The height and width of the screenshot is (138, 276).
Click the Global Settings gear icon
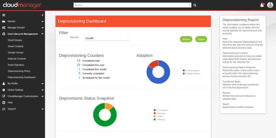pyautogui.click(x=4, y=90)
